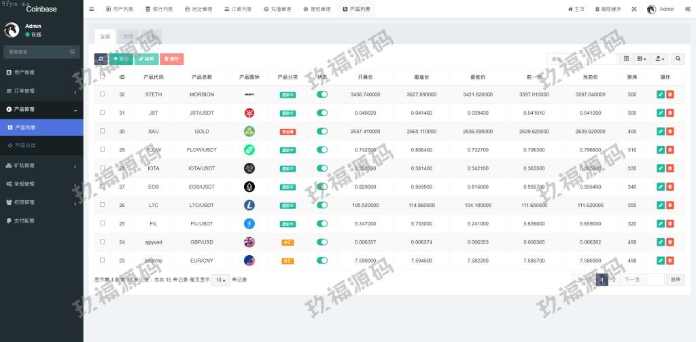
Task: Expand 用户管理 in the sidebar
Action: (41, 72)
